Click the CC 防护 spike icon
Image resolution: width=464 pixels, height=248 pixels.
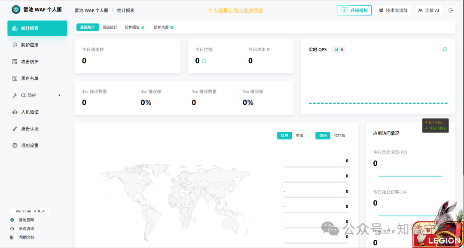pyautogui.click(x=15, y=95)
